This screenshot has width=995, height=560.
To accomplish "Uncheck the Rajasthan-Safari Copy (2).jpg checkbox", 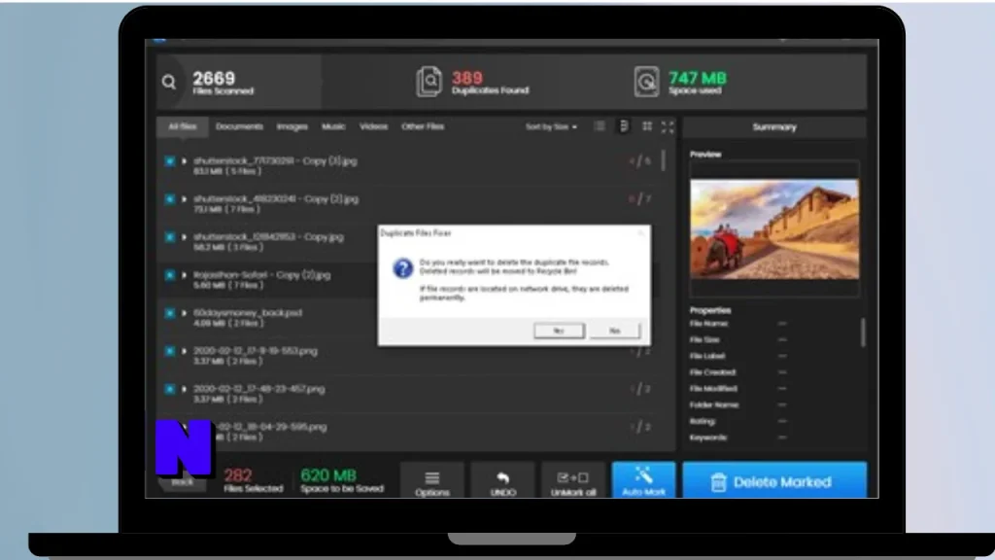I will 169,275.
